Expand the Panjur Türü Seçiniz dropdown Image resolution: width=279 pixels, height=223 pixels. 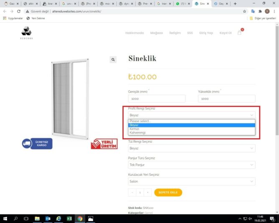pos(192,165)
